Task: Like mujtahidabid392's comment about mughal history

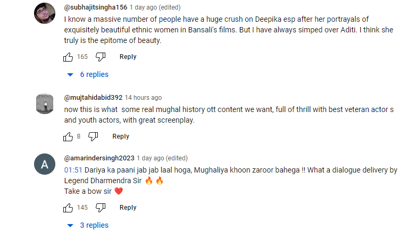Action: tap(68, 136)
